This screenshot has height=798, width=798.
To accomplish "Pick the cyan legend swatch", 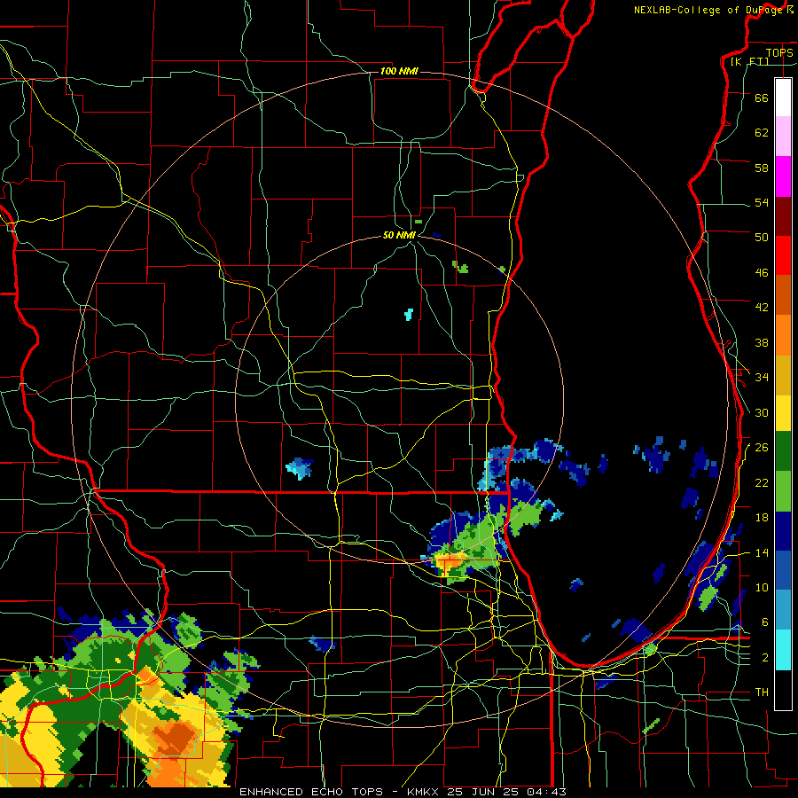I will [783, 650].
